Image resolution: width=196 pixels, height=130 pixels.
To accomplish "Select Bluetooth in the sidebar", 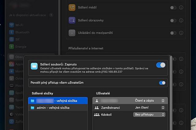I will pos(22,32).
